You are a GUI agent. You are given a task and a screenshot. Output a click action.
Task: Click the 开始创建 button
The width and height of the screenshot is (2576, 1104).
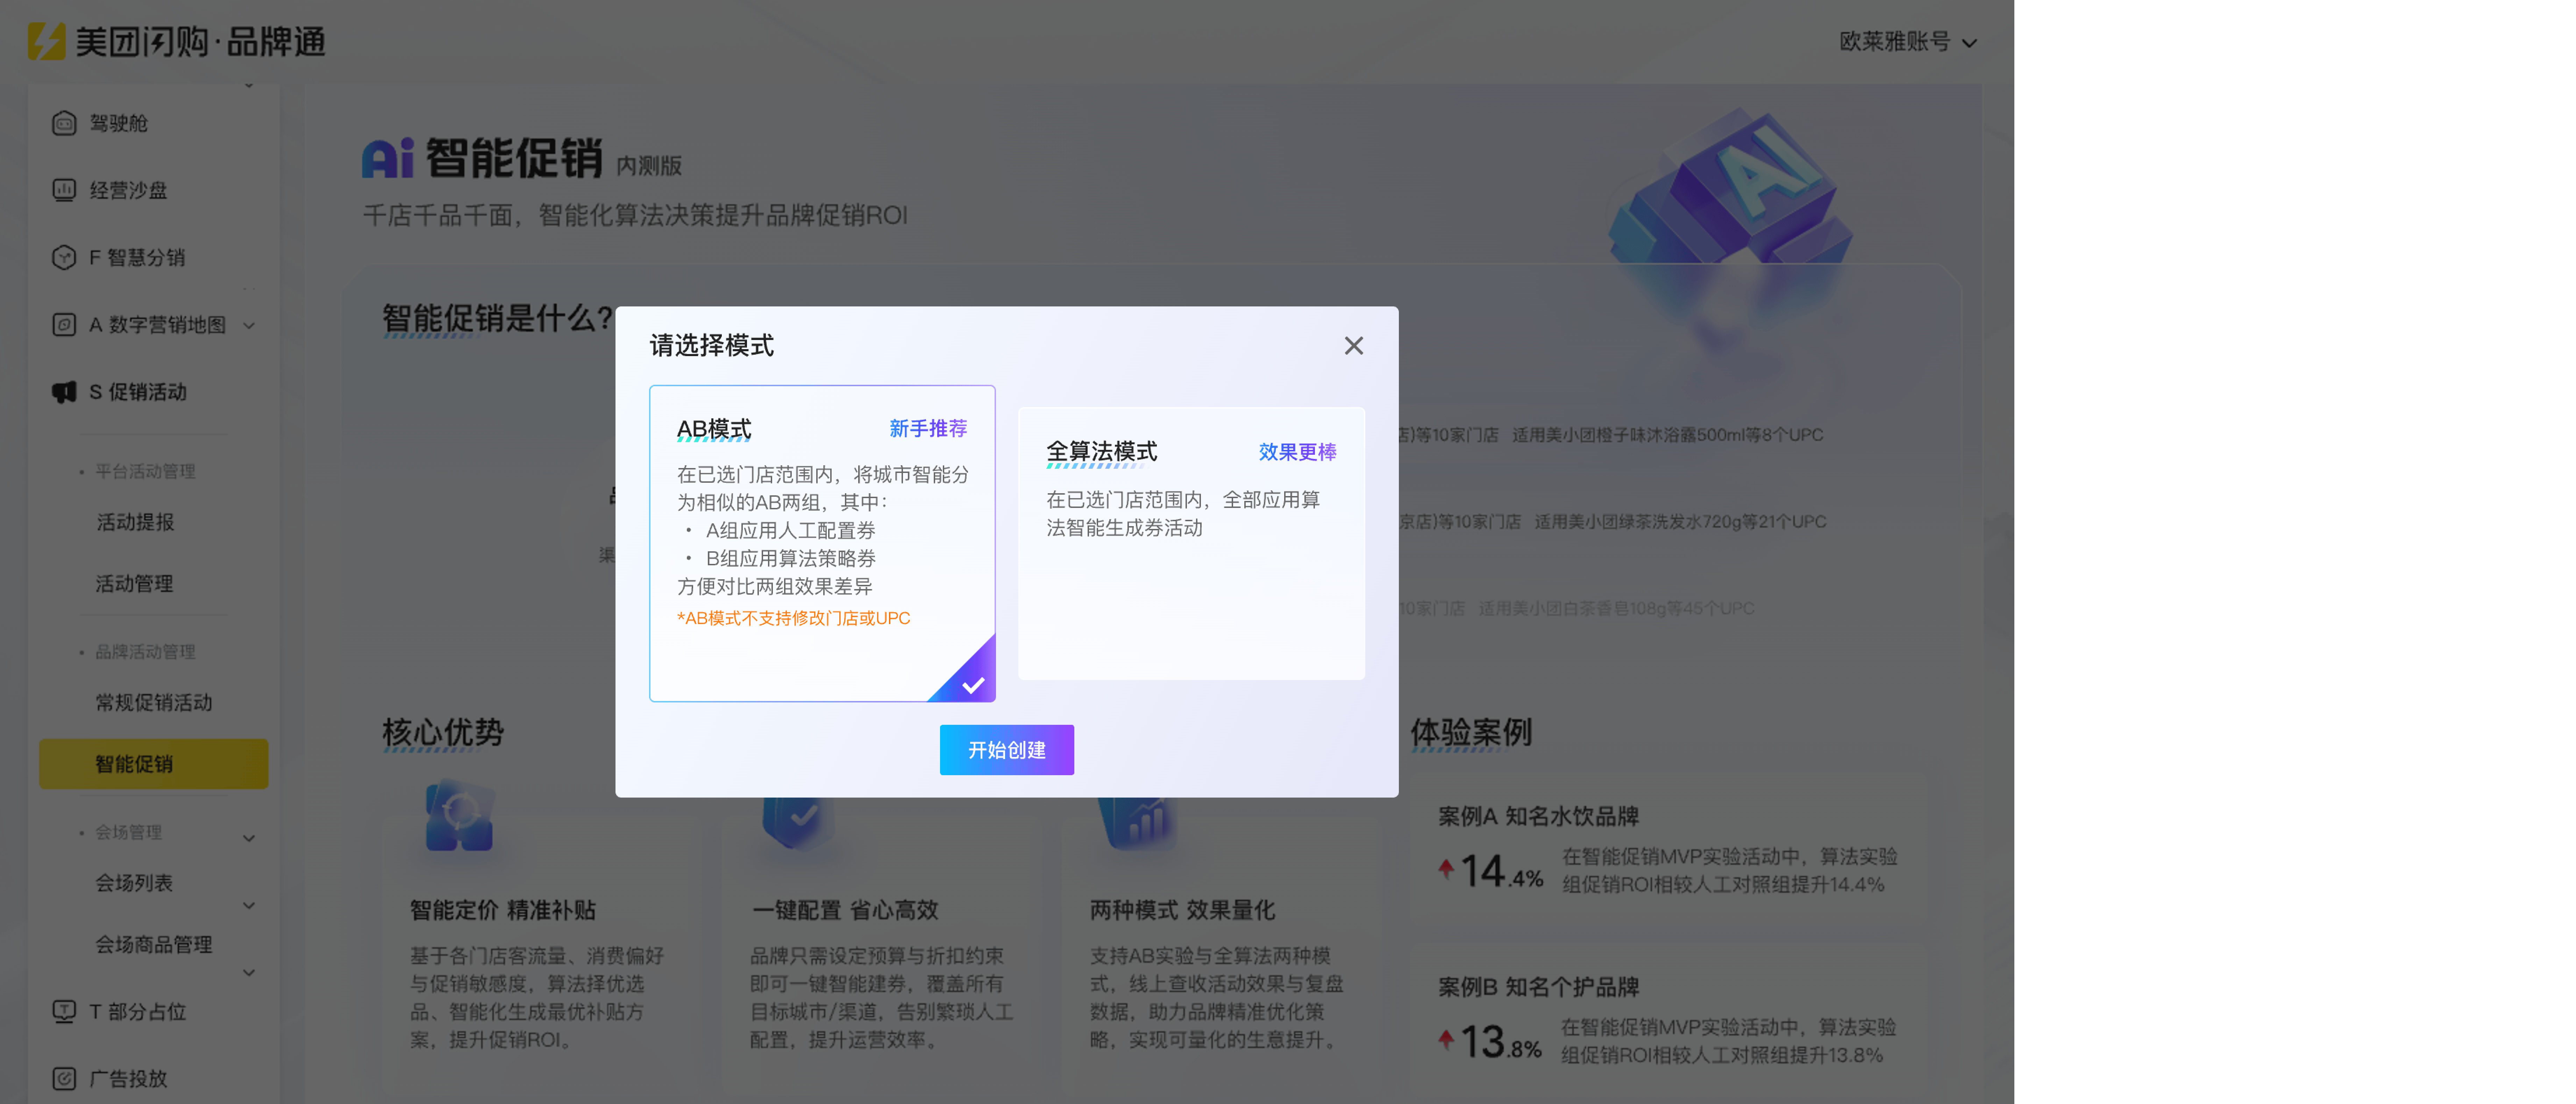tap(1006, 750)
